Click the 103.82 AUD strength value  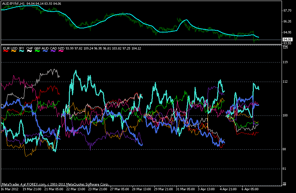click(117, 49)
